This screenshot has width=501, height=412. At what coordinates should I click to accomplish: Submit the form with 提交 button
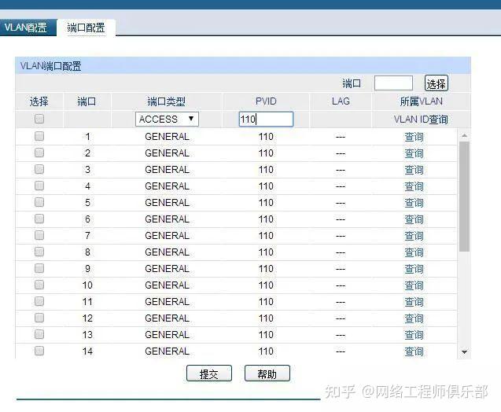[x=208, y=374]
